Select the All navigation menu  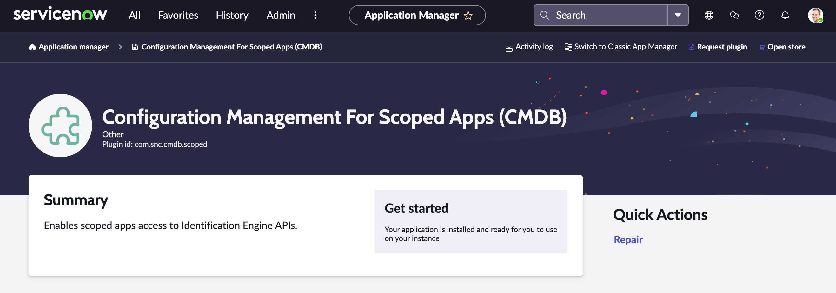point(134,15)
